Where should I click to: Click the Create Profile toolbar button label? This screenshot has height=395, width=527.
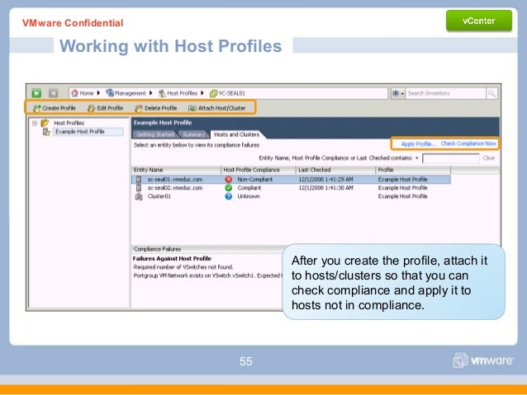(x=59, y=108)
